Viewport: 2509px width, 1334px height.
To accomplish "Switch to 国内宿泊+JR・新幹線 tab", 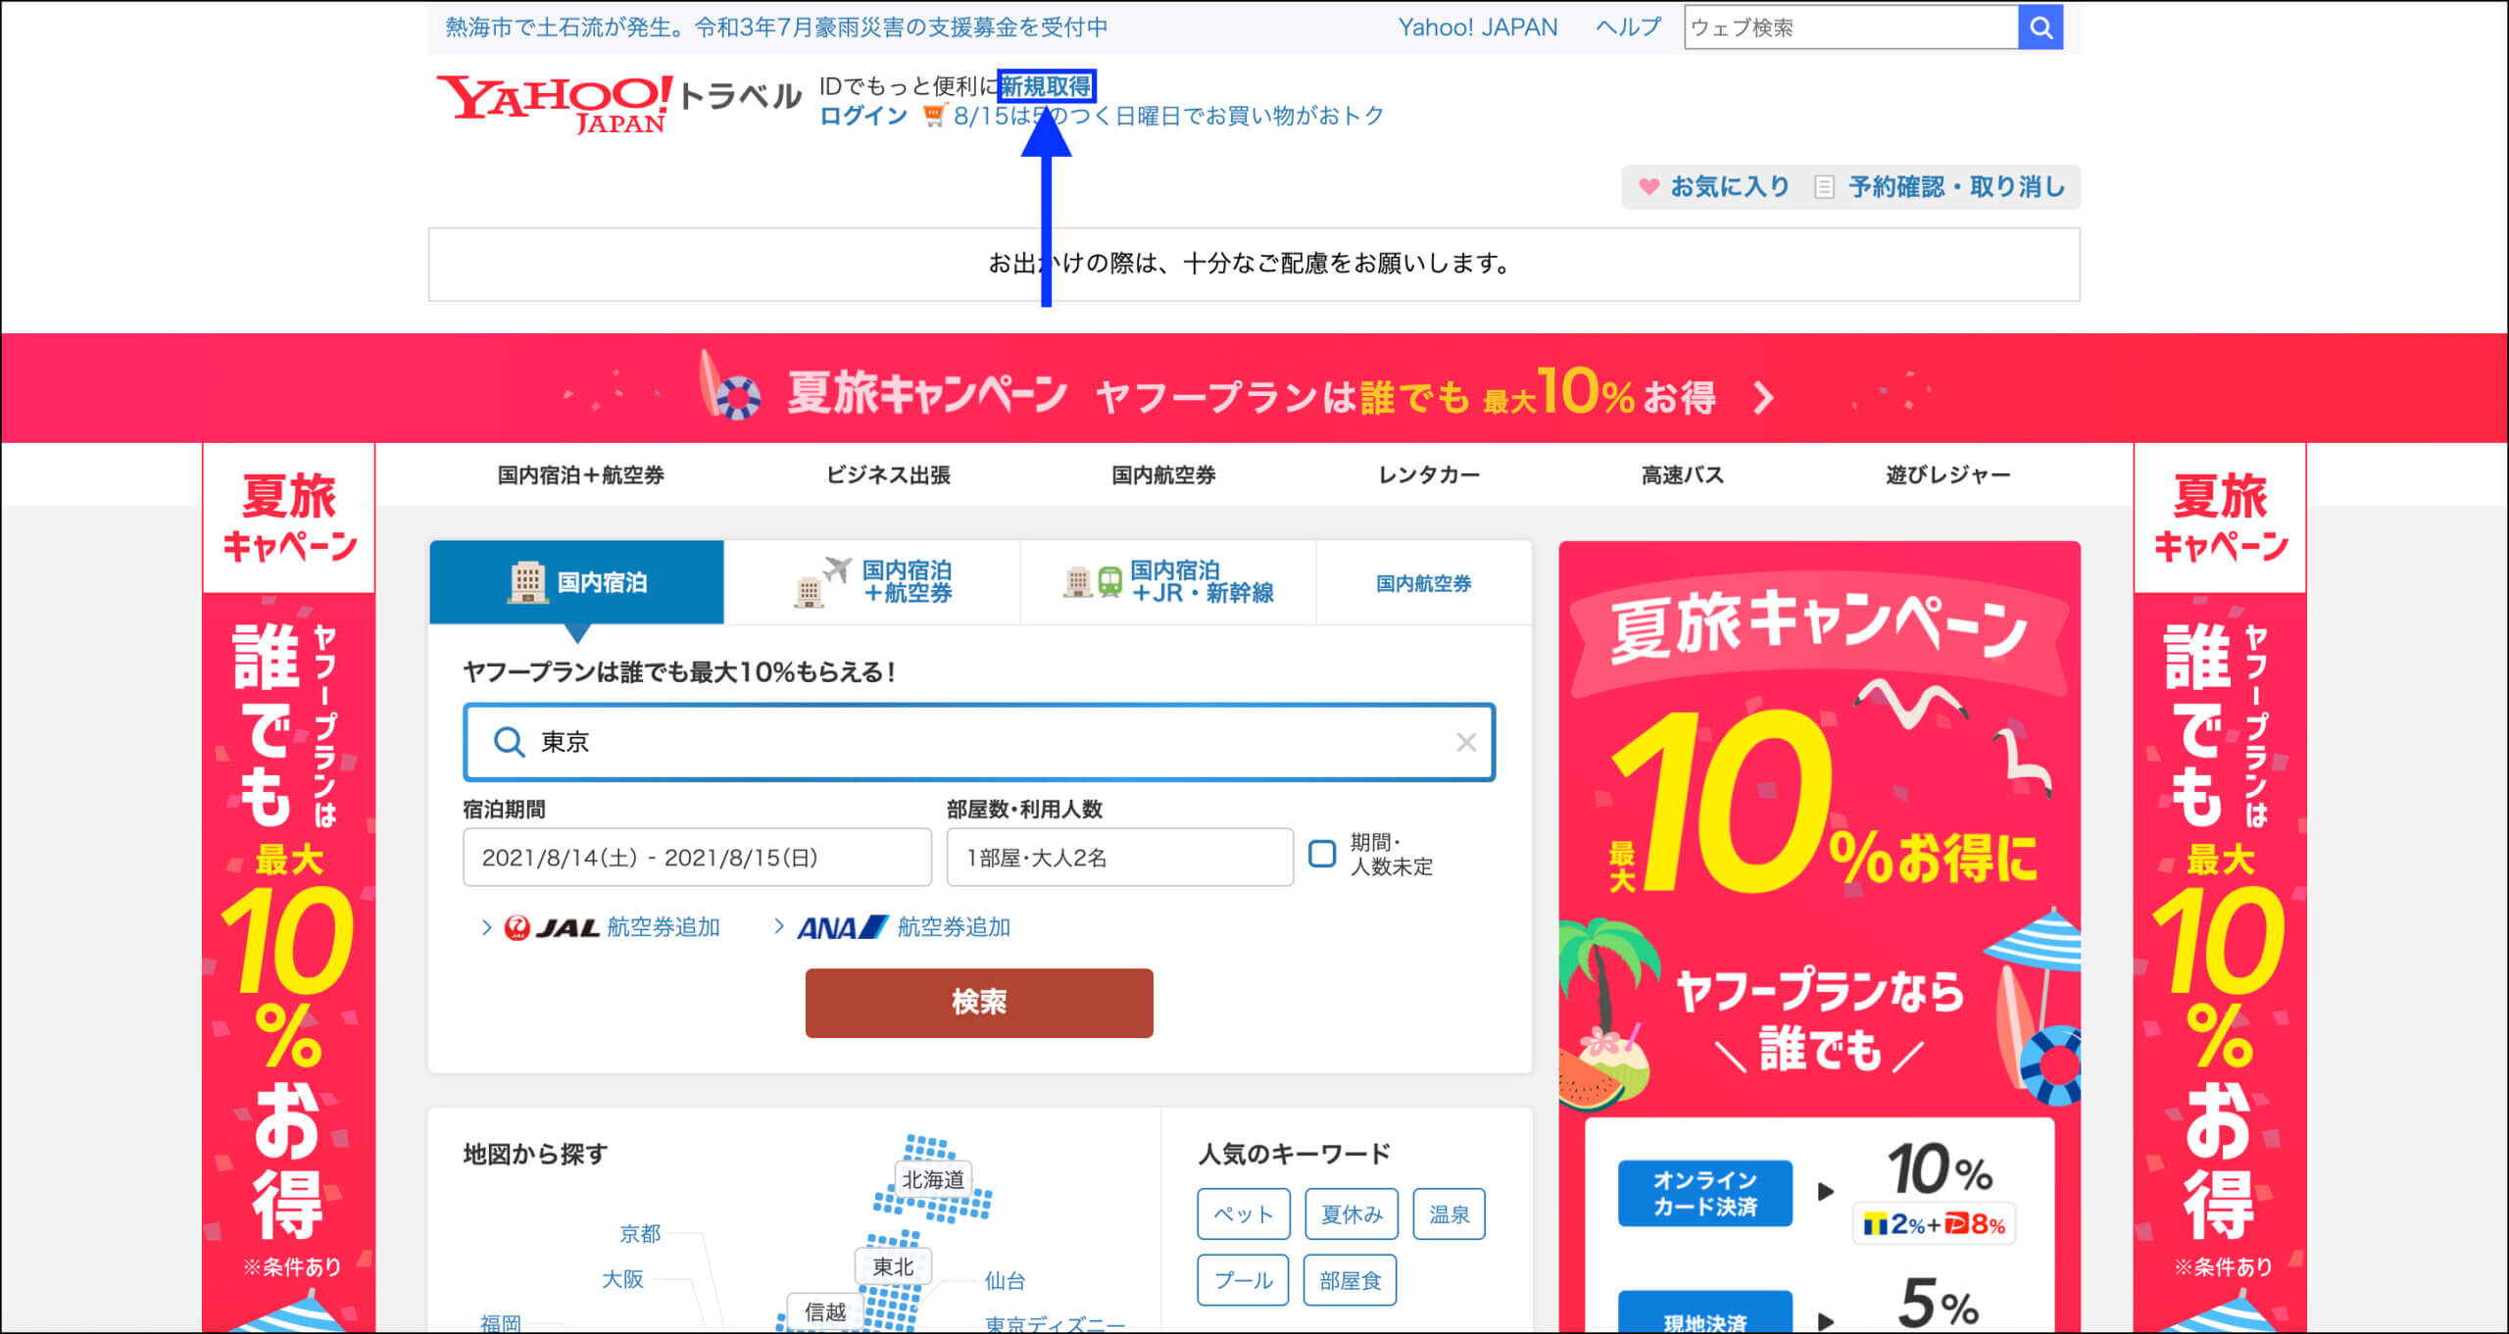I will coord(1168,582).
